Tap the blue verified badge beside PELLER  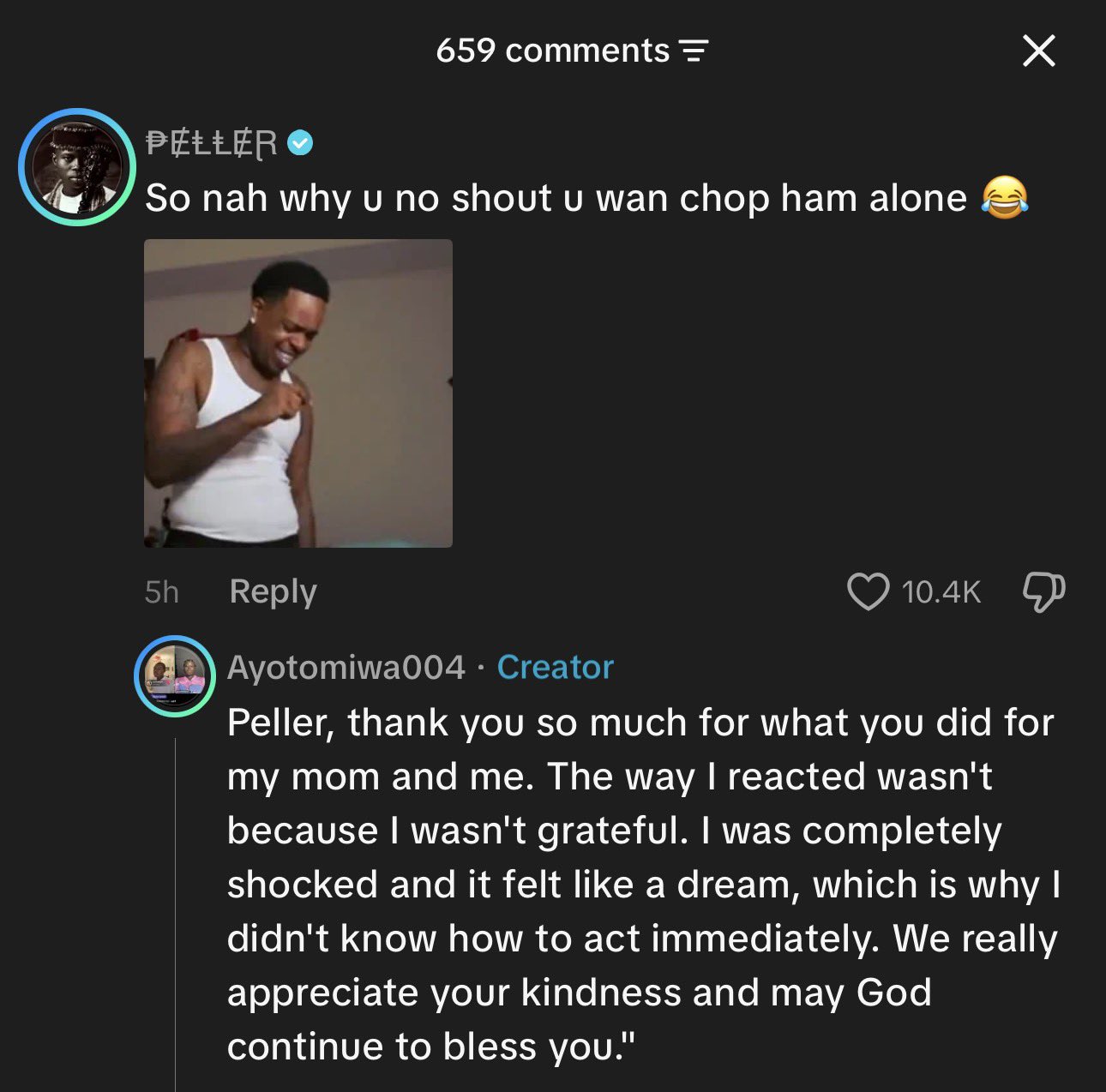(300, 143)
